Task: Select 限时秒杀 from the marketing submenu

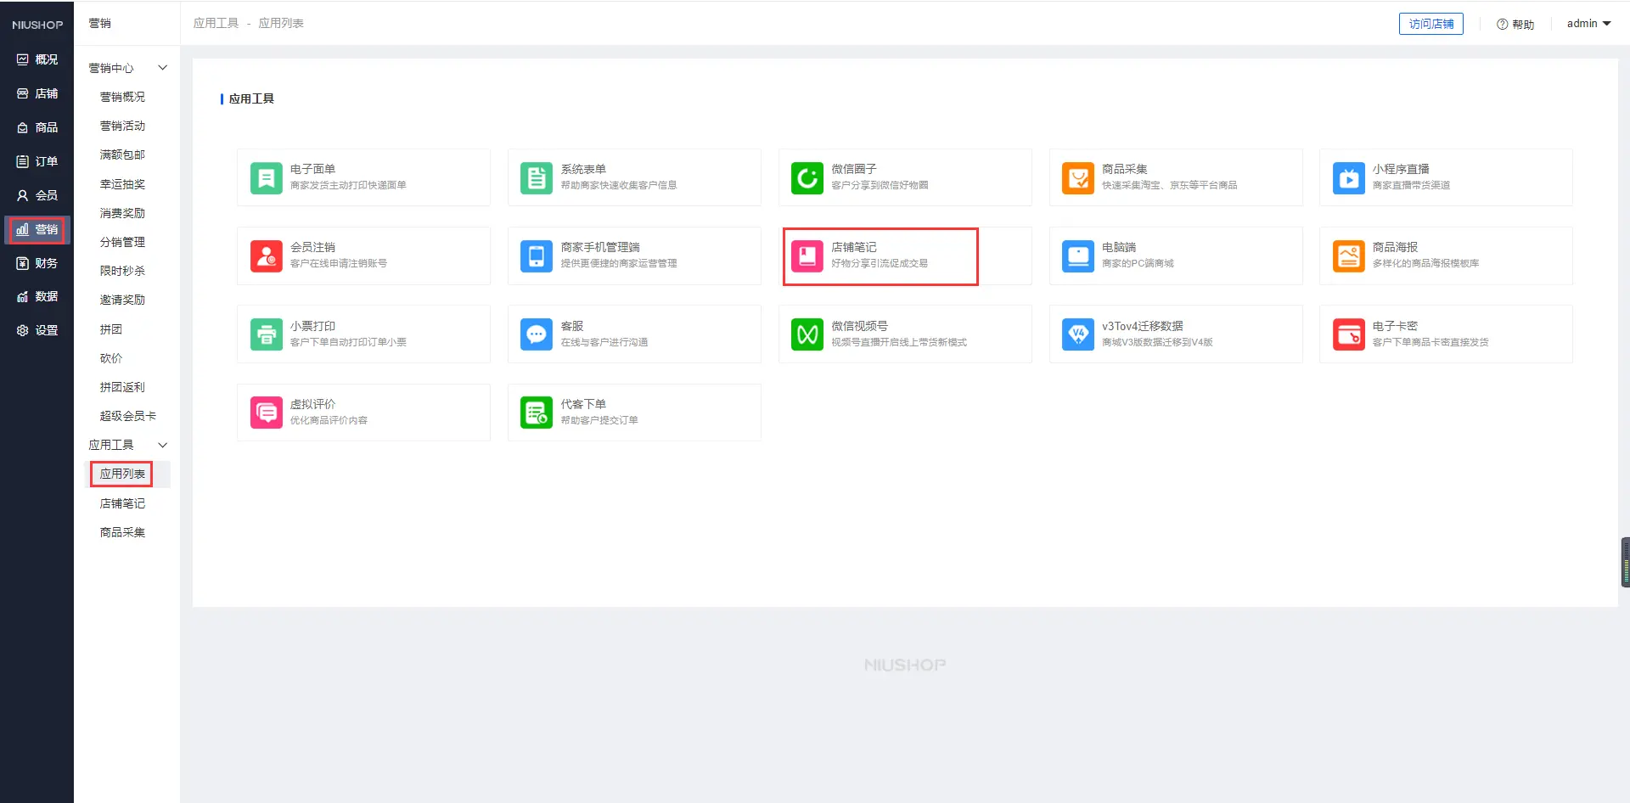Action: [x=122, y=271]
